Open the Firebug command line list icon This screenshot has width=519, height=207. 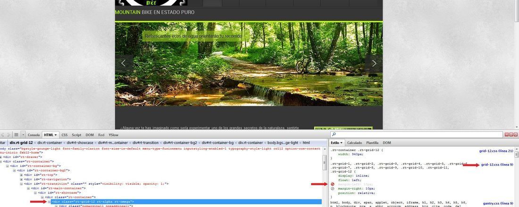pyautogui.click(x=16, y=135)
